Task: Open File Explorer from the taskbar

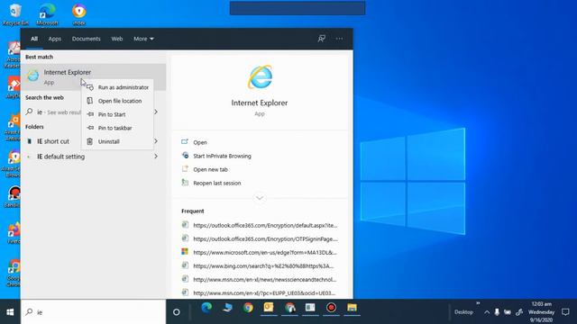Action: 352,308
